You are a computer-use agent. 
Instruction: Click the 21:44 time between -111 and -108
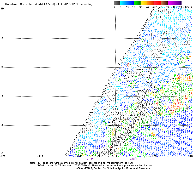tap(134, 159)
